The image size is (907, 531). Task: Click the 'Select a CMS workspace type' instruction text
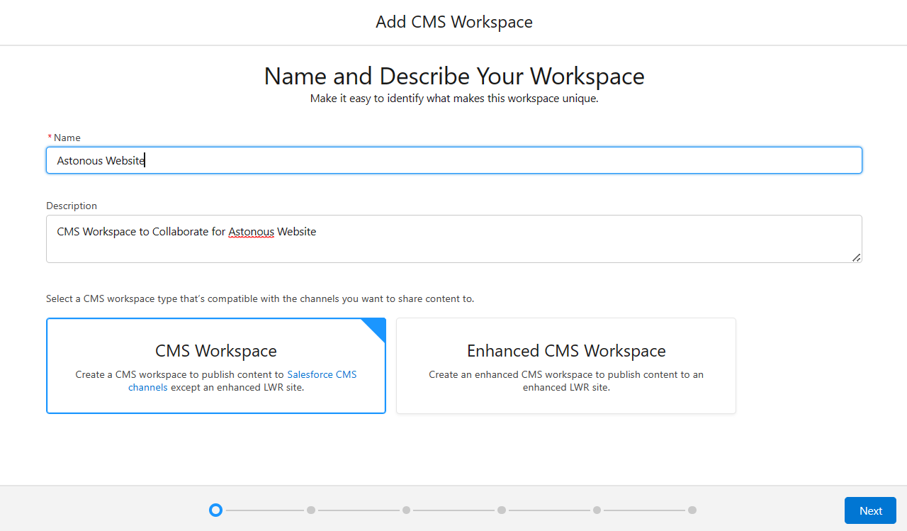[260, 298]
